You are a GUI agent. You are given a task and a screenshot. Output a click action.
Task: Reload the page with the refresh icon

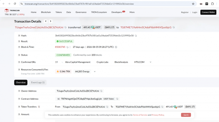point(15,4)
